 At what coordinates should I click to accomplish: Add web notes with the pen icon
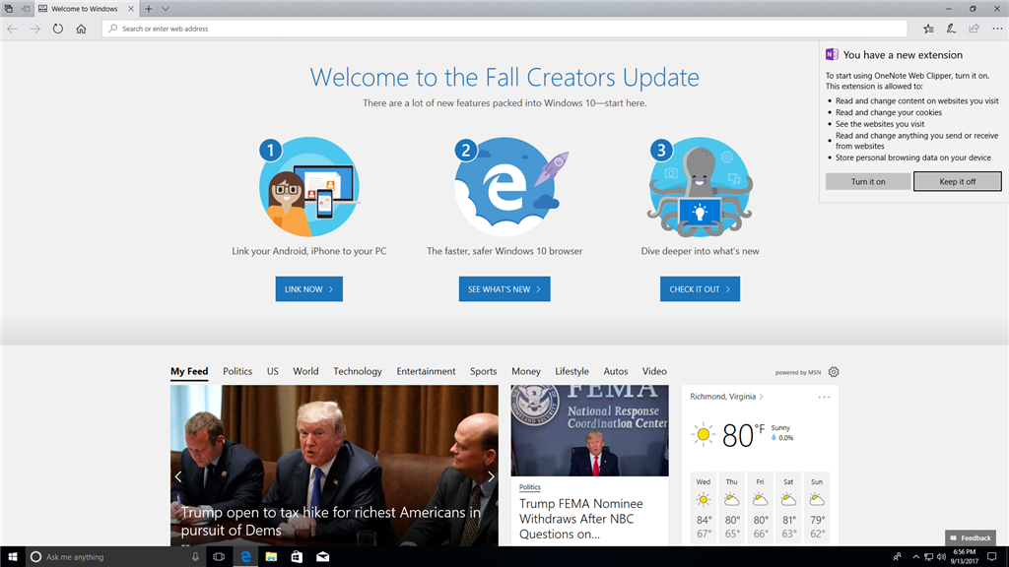(x=951, y=29)
